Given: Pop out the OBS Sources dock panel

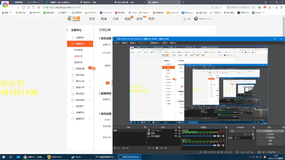Looking at the screenshot, I should click(179, 127).
